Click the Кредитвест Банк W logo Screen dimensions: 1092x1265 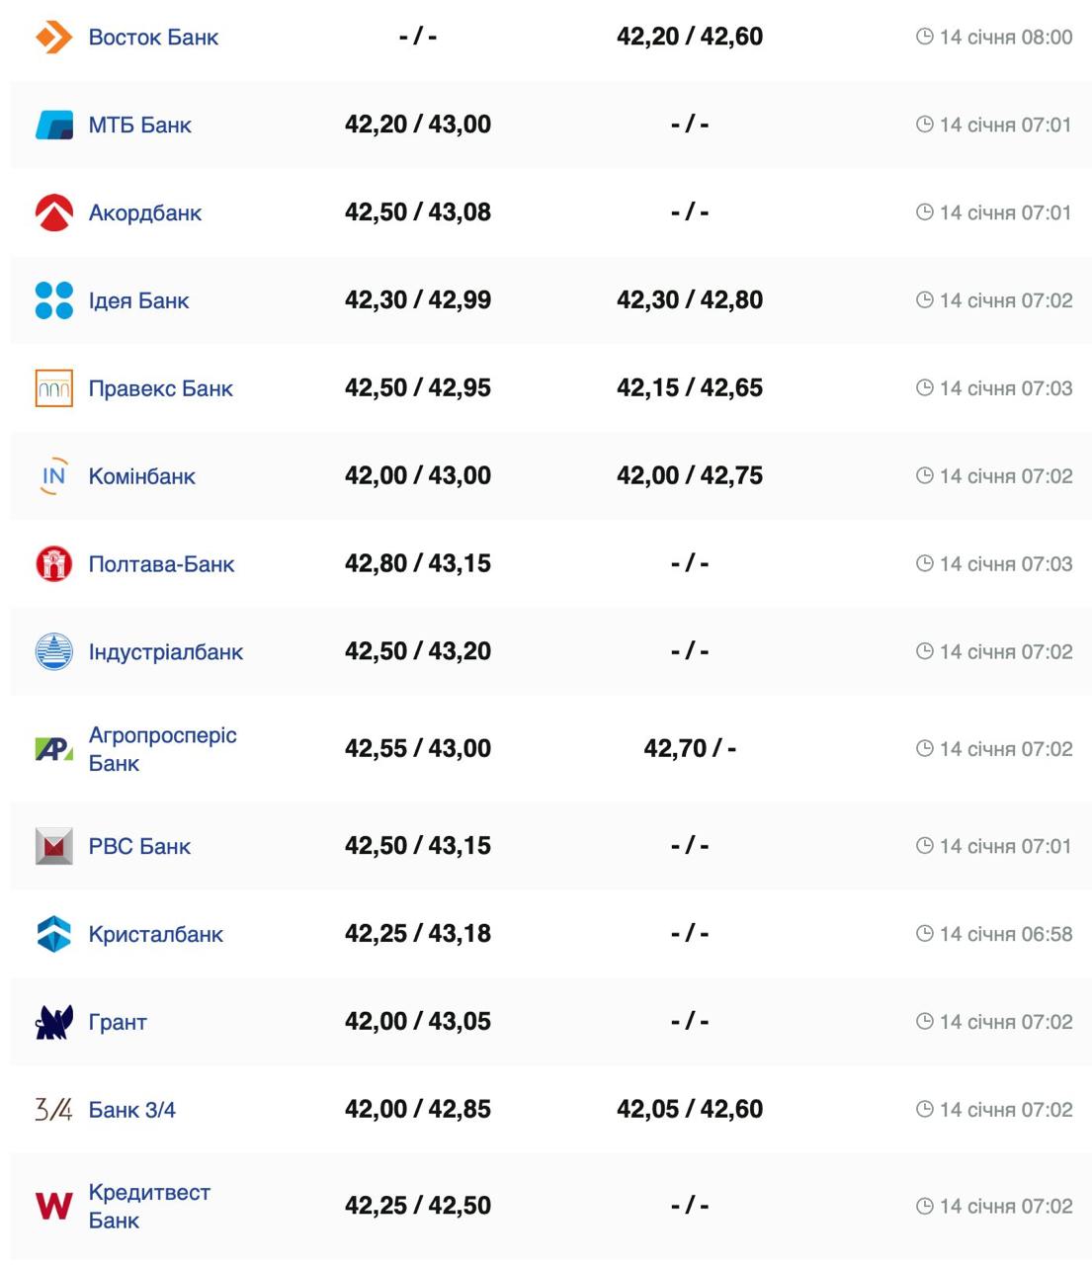[x=53, y=1206]
